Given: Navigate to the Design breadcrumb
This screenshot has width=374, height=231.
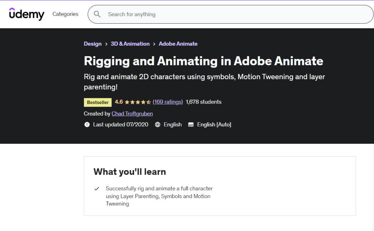Looking at the screenshot, I should [92, 44].
